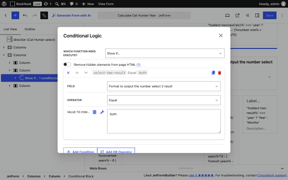Click the Live status badge

(37, 4)
